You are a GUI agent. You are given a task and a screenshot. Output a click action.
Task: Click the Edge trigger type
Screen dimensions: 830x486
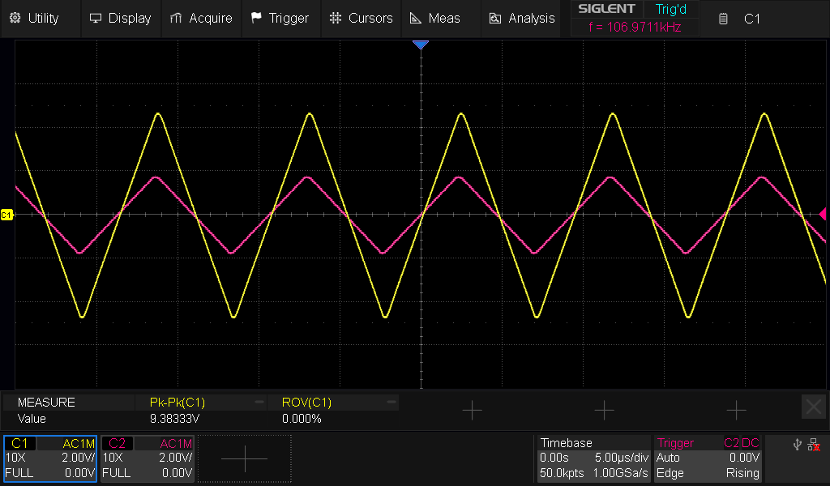pos(670,473)
